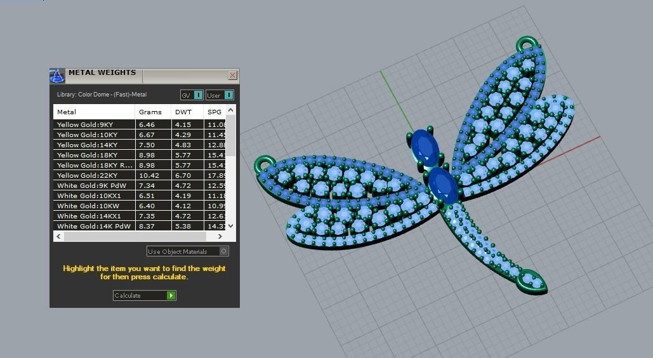The height and width of the screenshot is (358, 653).
Task: Click the Library: Color Dome label
Action: (102, 95)
